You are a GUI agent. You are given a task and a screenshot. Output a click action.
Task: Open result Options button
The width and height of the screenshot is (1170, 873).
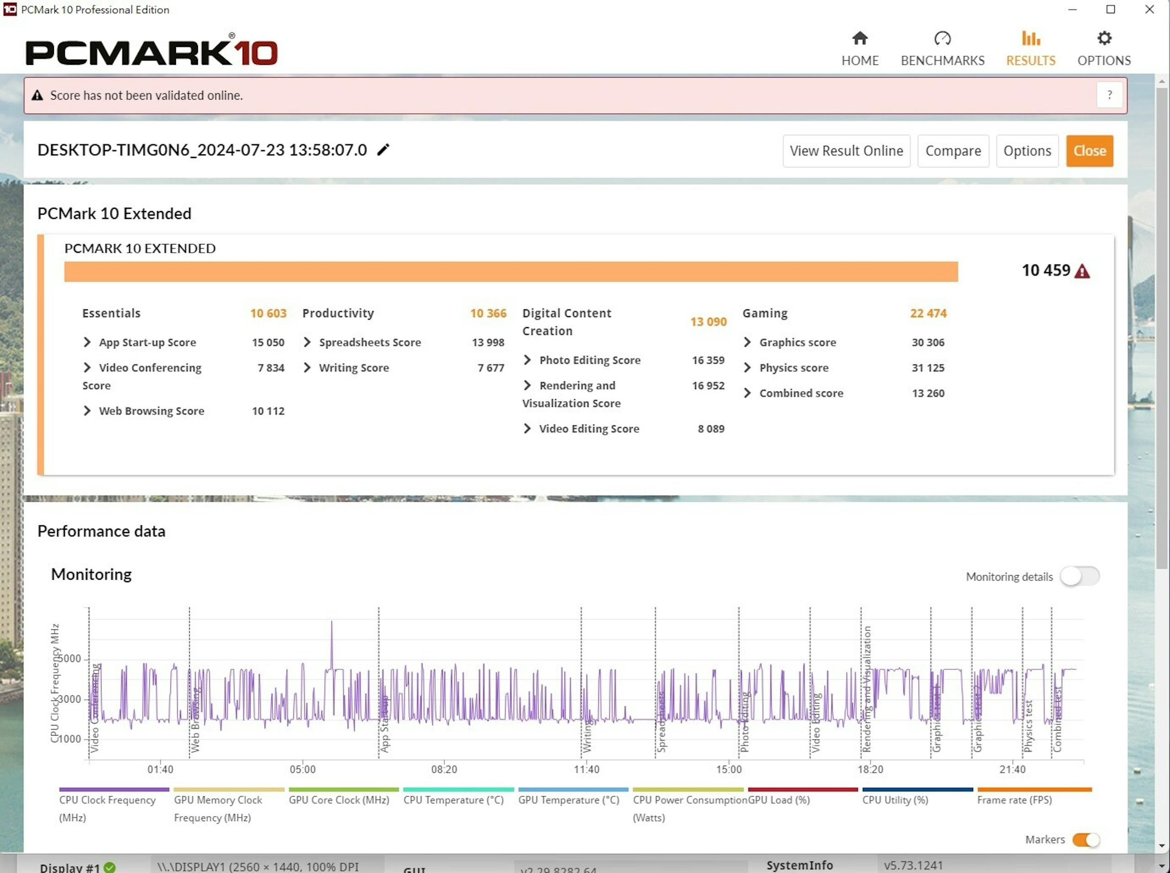pos(1027,151)
